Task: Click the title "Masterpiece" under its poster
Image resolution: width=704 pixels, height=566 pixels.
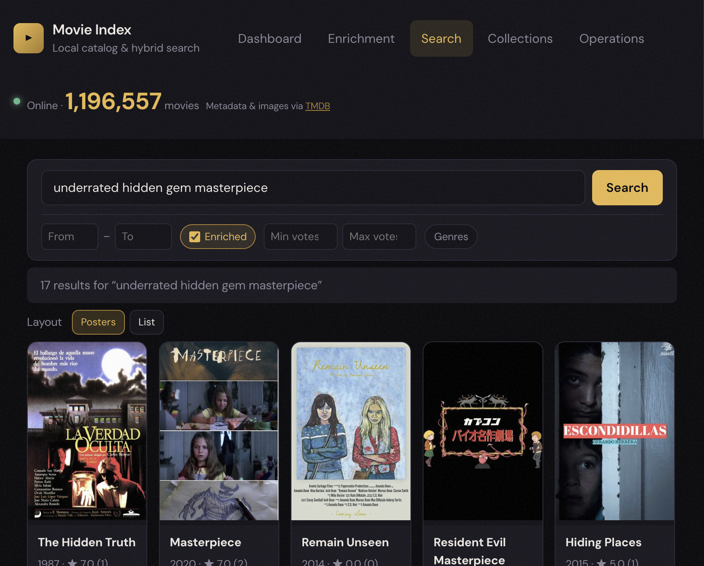Action: coord(206,542)
